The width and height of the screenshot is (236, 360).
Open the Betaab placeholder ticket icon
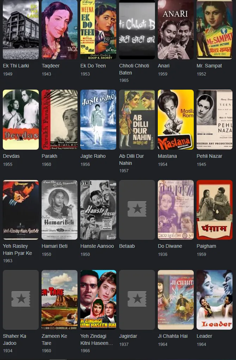(x=137, y=209)
